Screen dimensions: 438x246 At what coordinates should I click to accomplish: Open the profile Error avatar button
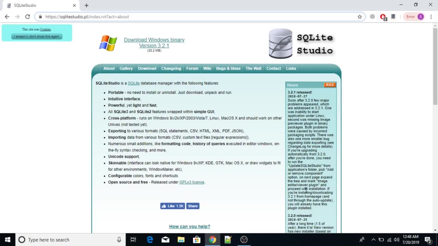coord(415,16)
